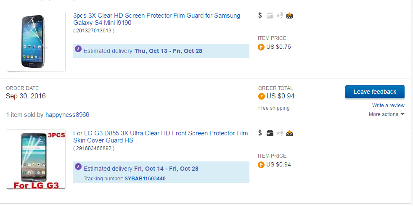Click tracking number SYBAB11603440
413x206 pixels.
point(145,179)
